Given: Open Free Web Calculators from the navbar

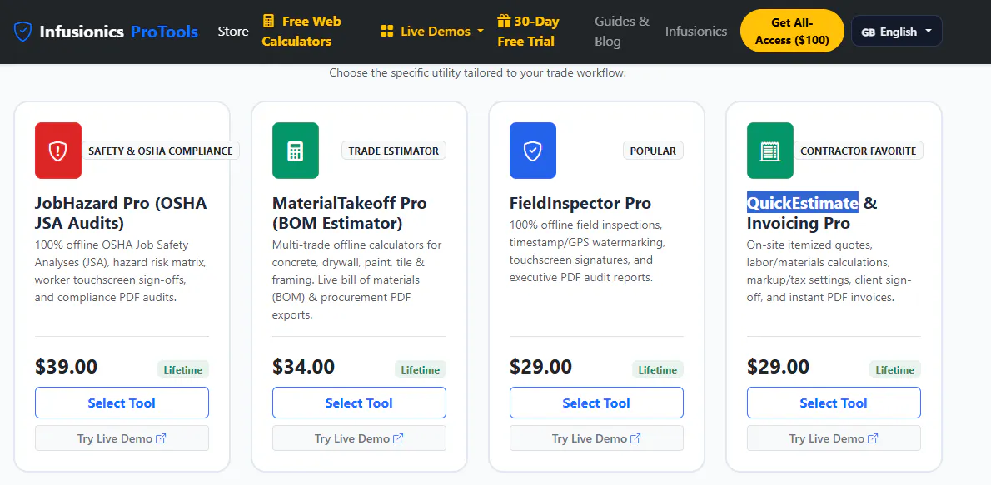Looking at the screenshot, I should pos(301,31).
